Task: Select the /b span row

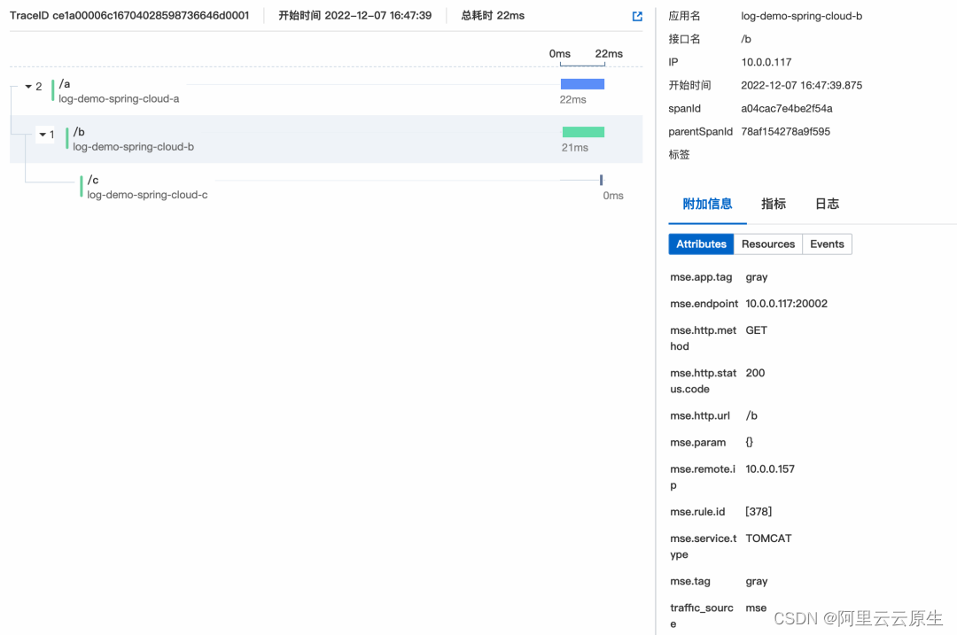Action: click(326, 139)
